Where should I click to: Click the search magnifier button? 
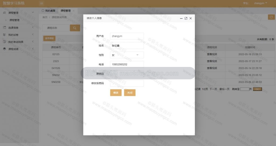click(x=75, y=28)
